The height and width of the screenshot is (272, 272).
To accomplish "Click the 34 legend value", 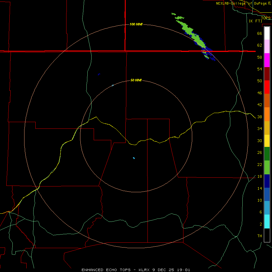I will tap(260, 129).
